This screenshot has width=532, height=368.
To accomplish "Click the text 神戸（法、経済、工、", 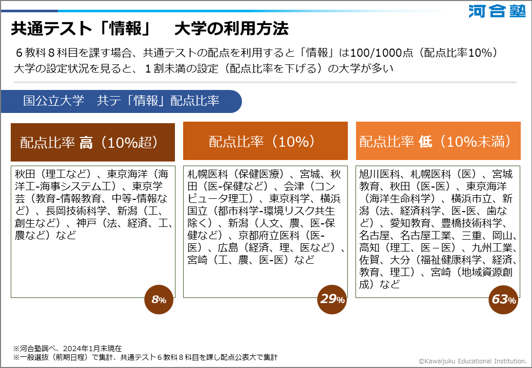I will pyautogui.click(x=125, y=223).
